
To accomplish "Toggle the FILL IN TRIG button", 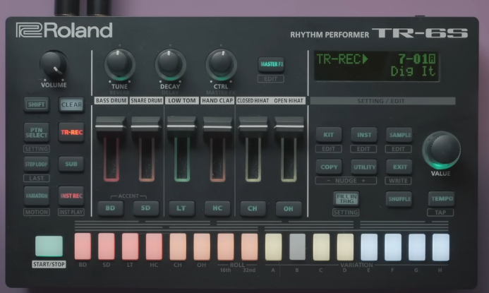I will pyautogui.click(x=346, y=198).
